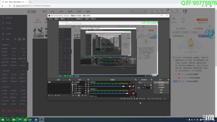Screen dimensions: 217x122
Task: Remove the selected scene with the minus icon
Action: click(52, 95)
